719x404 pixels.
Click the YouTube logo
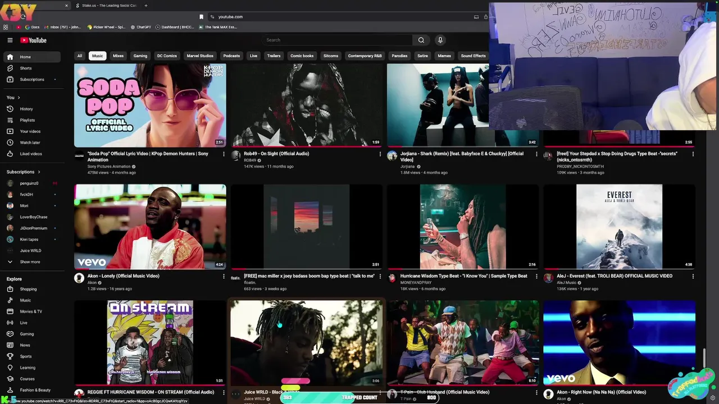pos(34,40)
